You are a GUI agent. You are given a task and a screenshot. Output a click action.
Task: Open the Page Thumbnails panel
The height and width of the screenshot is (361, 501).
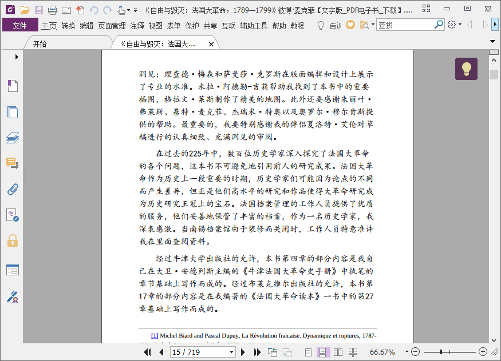click(x=13, y=112)
